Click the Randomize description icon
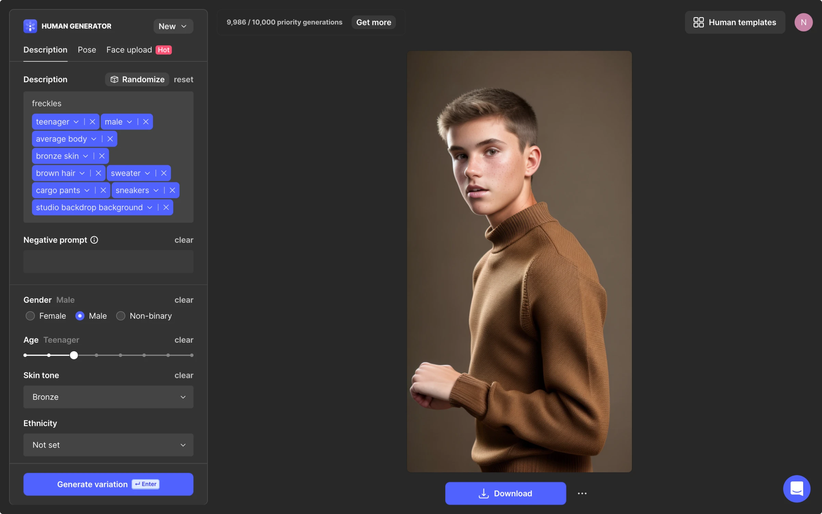Image resolution: width=822 pixels, height=514 pixels. click(x=114, y=79)
